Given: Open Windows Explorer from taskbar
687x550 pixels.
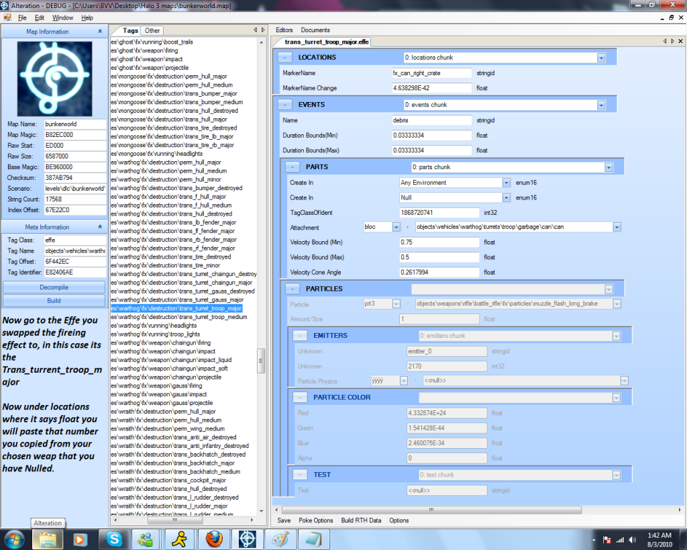Looking at the screenshot, I should point(48,539).
